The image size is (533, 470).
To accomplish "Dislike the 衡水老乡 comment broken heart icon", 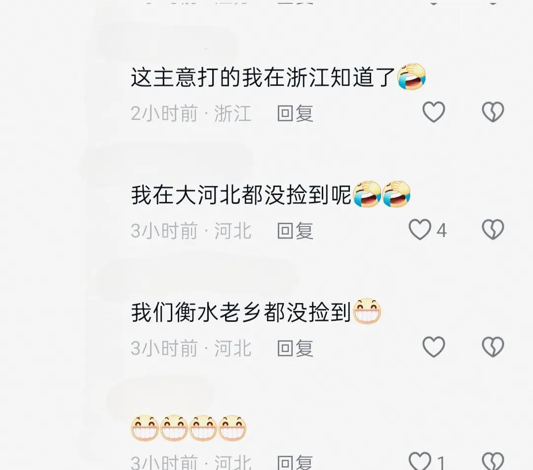I will [493, 347].
